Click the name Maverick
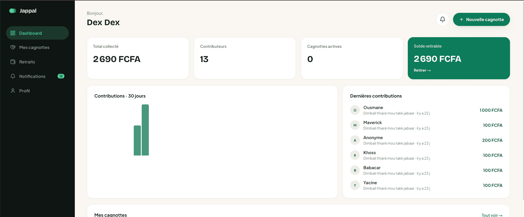The width and height of the screenshot is (524, 217). pyautogui.click(x=372, y=123)
